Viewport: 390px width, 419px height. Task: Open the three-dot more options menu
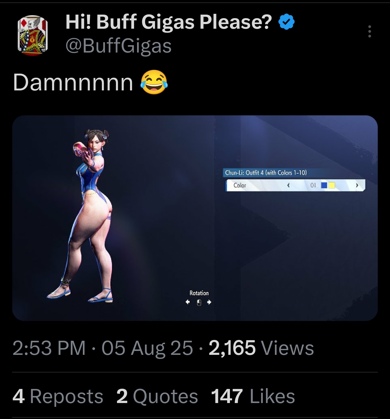point(370,32)
